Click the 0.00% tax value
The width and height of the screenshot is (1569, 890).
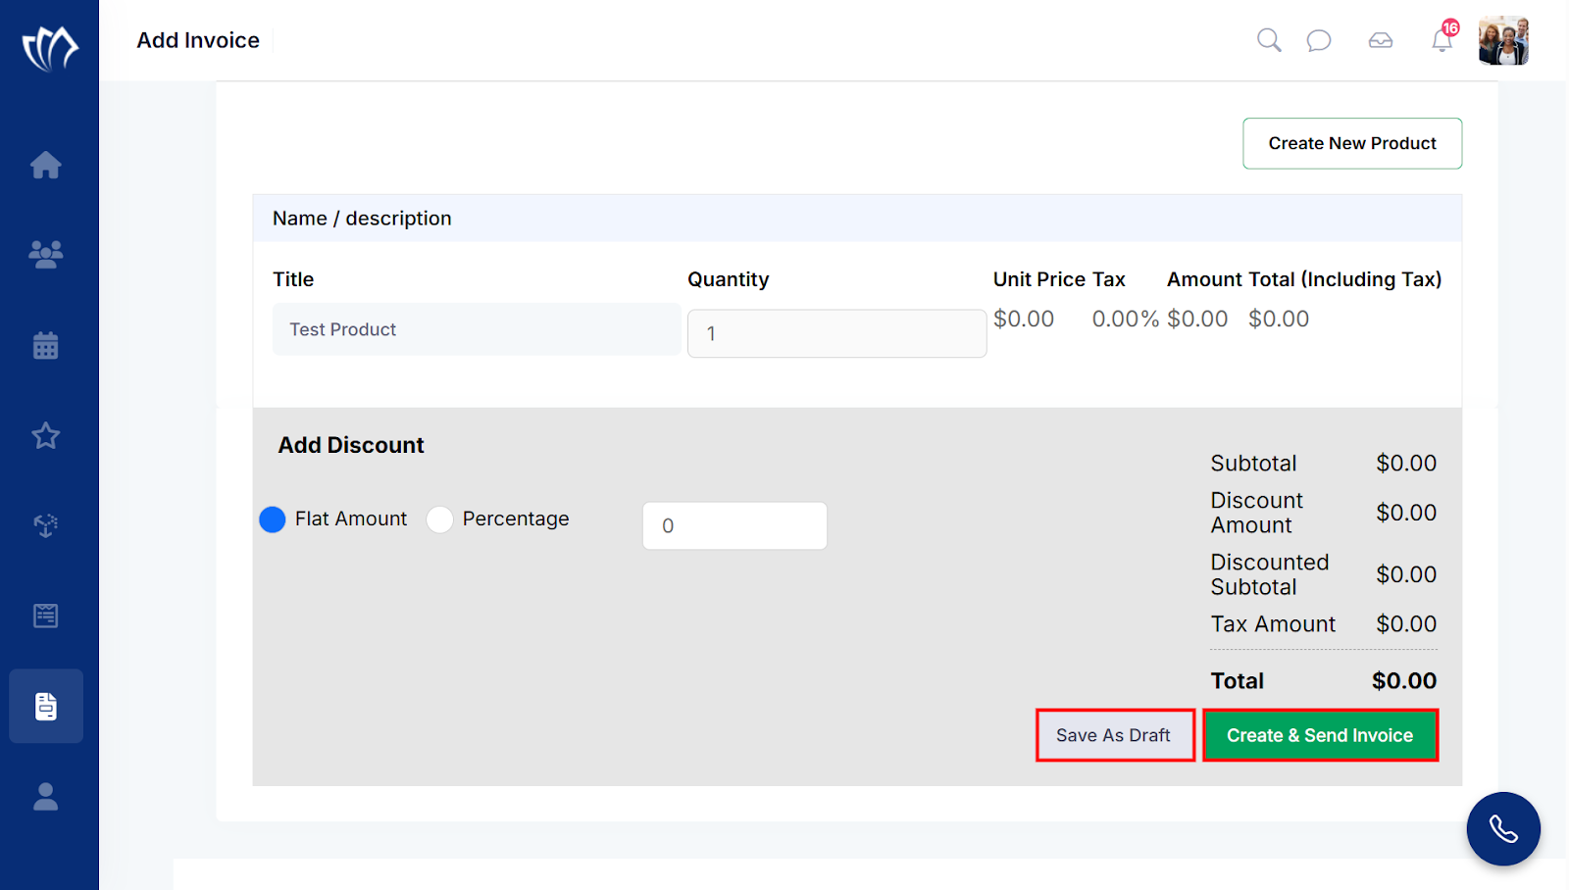click(x=1125, y=319)
